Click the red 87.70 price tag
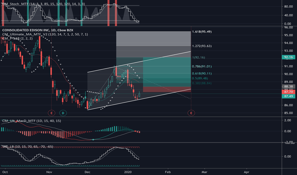297x175 pixels. 288,92
